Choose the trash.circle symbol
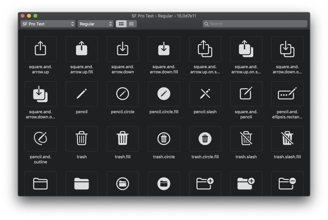328x220 pixels. pyautogui.click(x=164, y=139)
